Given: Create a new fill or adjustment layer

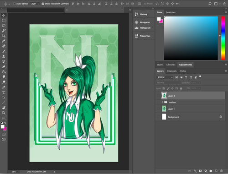Looking at the screenshot, I should click(x=206, y=171).
